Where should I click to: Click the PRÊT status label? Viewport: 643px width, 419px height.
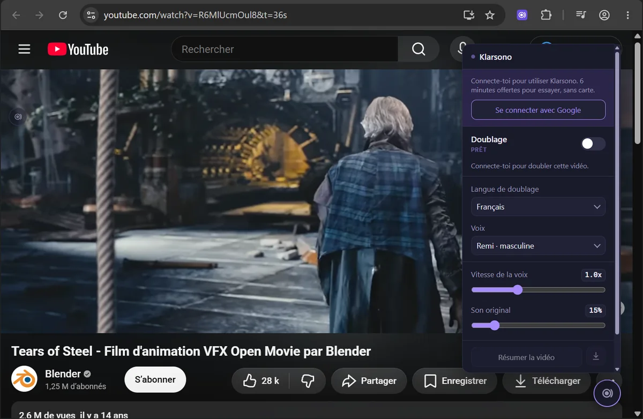coord(478,150)
